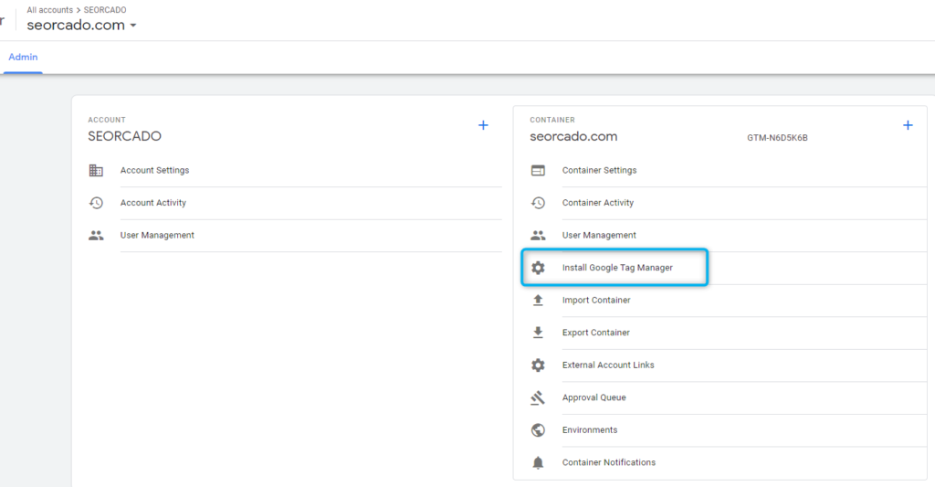
Task: Switch to the Admin tab
Action: [x=23, y=58]
